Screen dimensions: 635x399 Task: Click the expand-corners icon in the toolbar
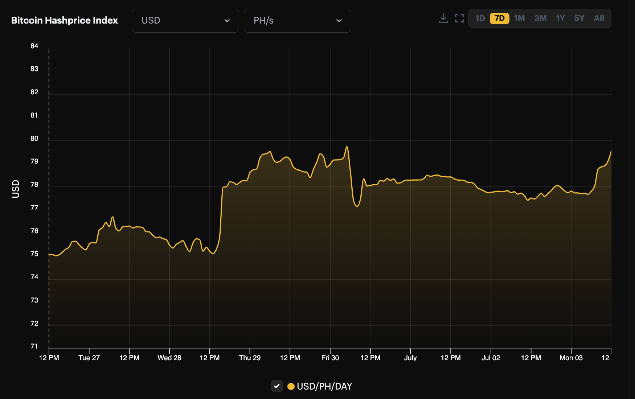point(459,18)
